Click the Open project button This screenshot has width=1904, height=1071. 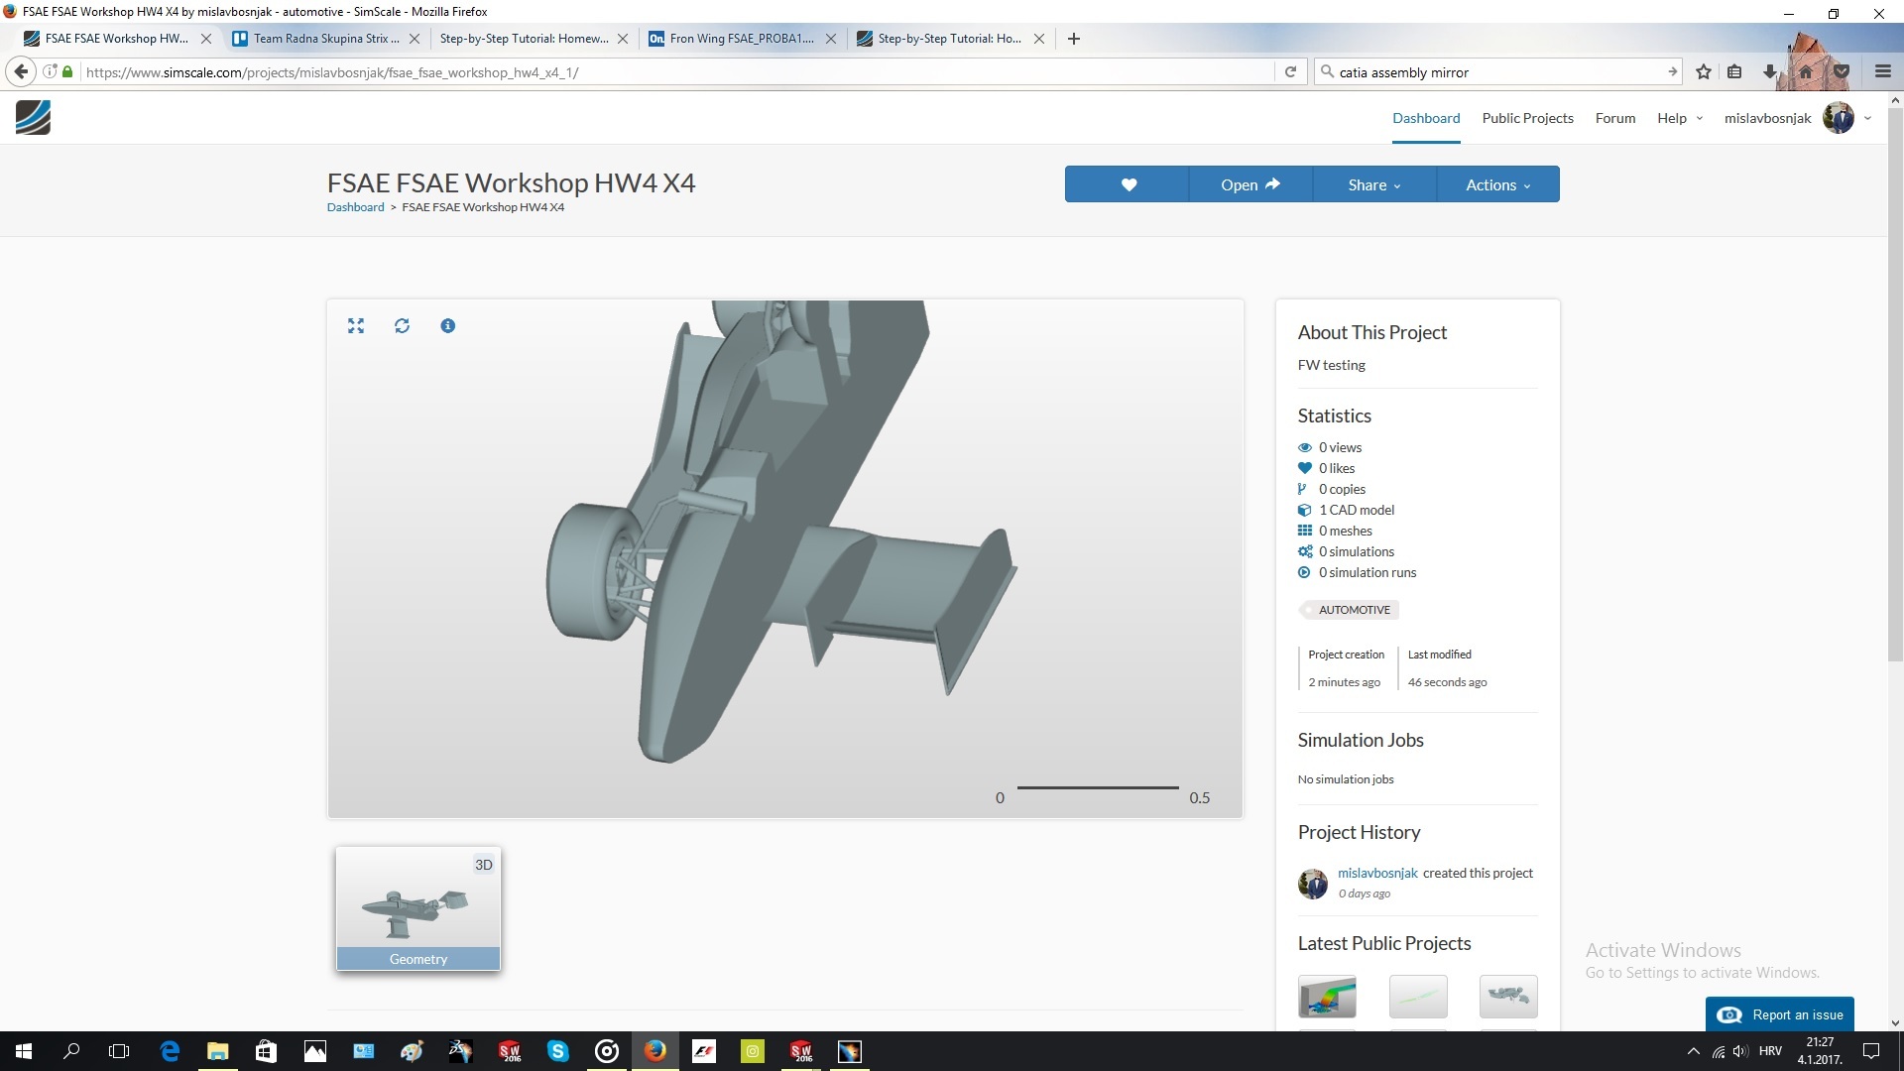[x=1249, y=184]
